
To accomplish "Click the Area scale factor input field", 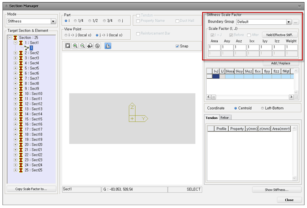I will [214, 47].
